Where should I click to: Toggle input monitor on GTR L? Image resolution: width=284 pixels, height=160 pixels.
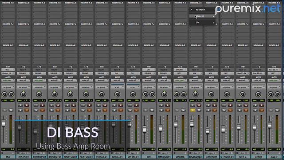[240, 105]
